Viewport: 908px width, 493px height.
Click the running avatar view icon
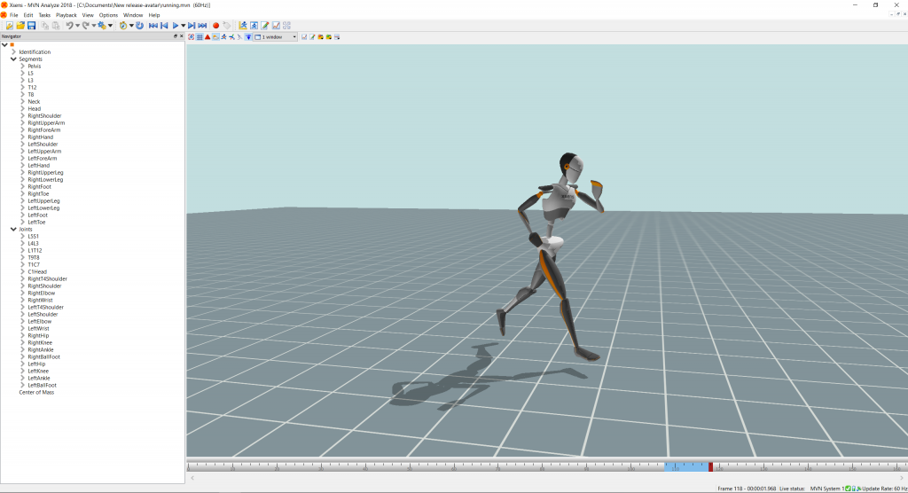(x=243, y=26)
